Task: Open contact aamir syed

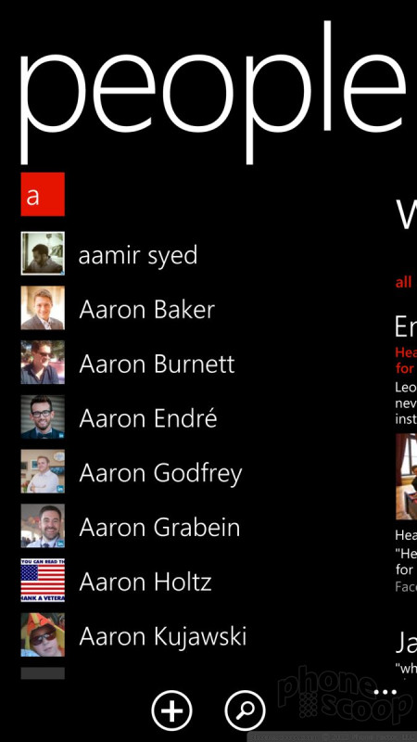Action: coord(137,256)
